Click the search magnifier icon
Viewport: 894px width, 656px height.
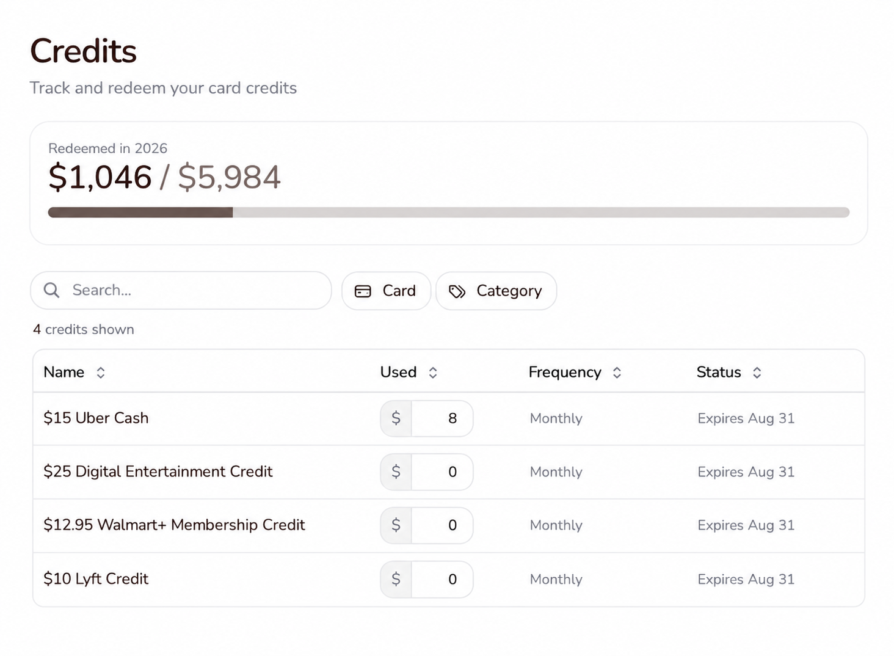52,290
